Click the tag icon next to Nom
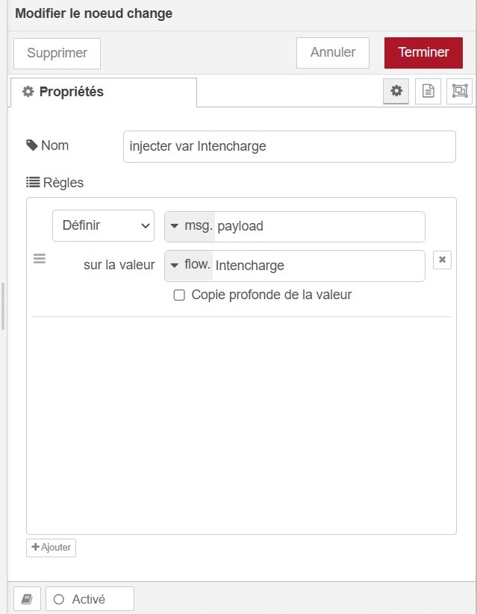The image size is (477, 614). (30, 145)
